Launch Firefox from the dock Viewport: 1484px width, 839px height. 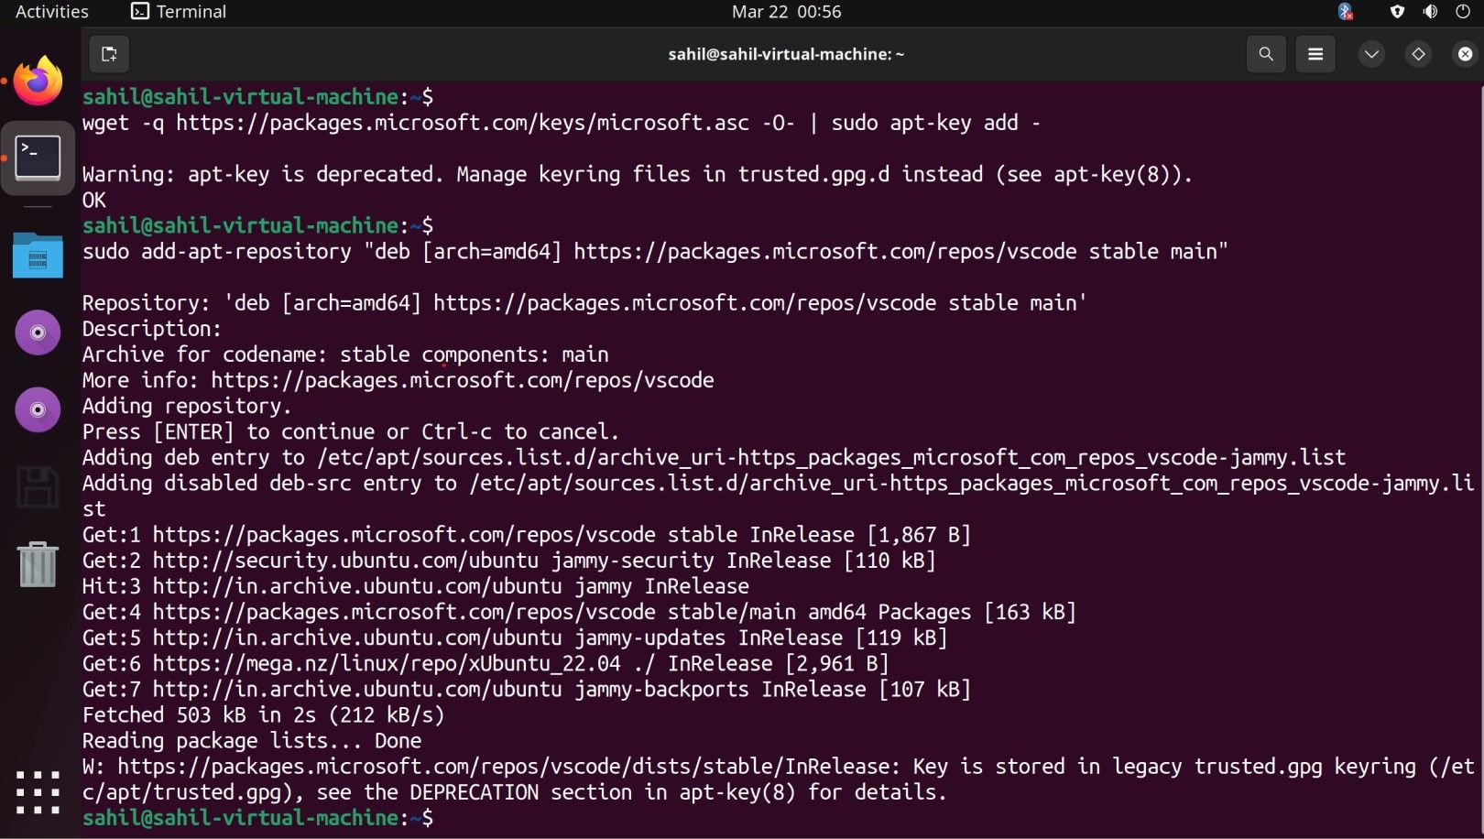pos(37,81)
